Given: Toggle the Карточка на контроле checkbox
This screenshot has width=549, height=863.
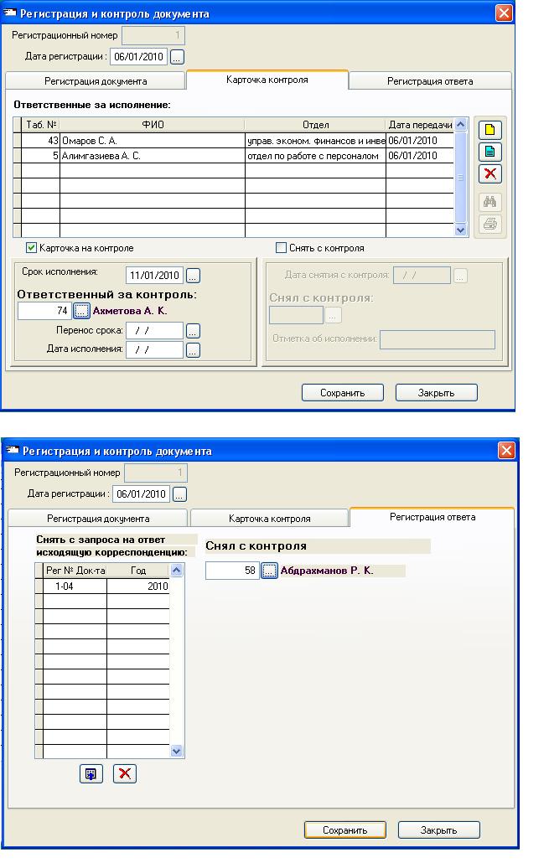Looking at the screenshot, I should coord(31,248).
